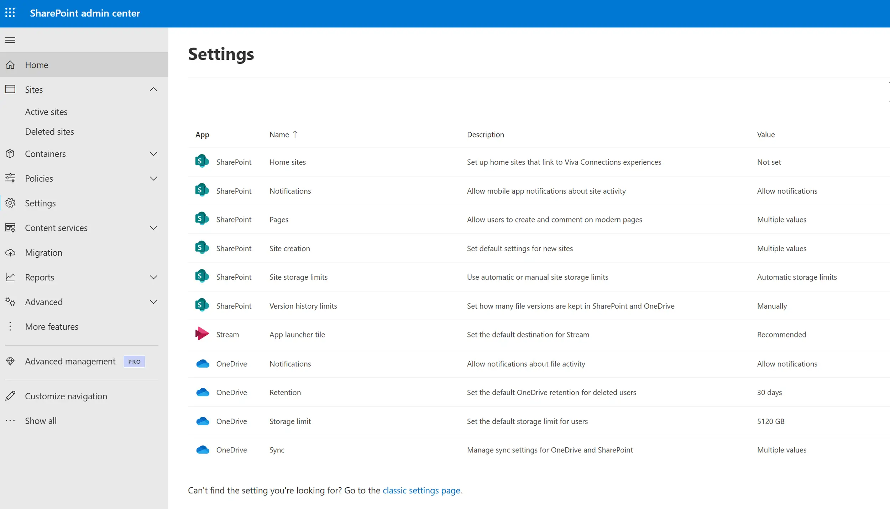Screen dimensions: 890x509
Task: Click SharePoint icon in Site creation row
Action: click(x=202, y=247)
